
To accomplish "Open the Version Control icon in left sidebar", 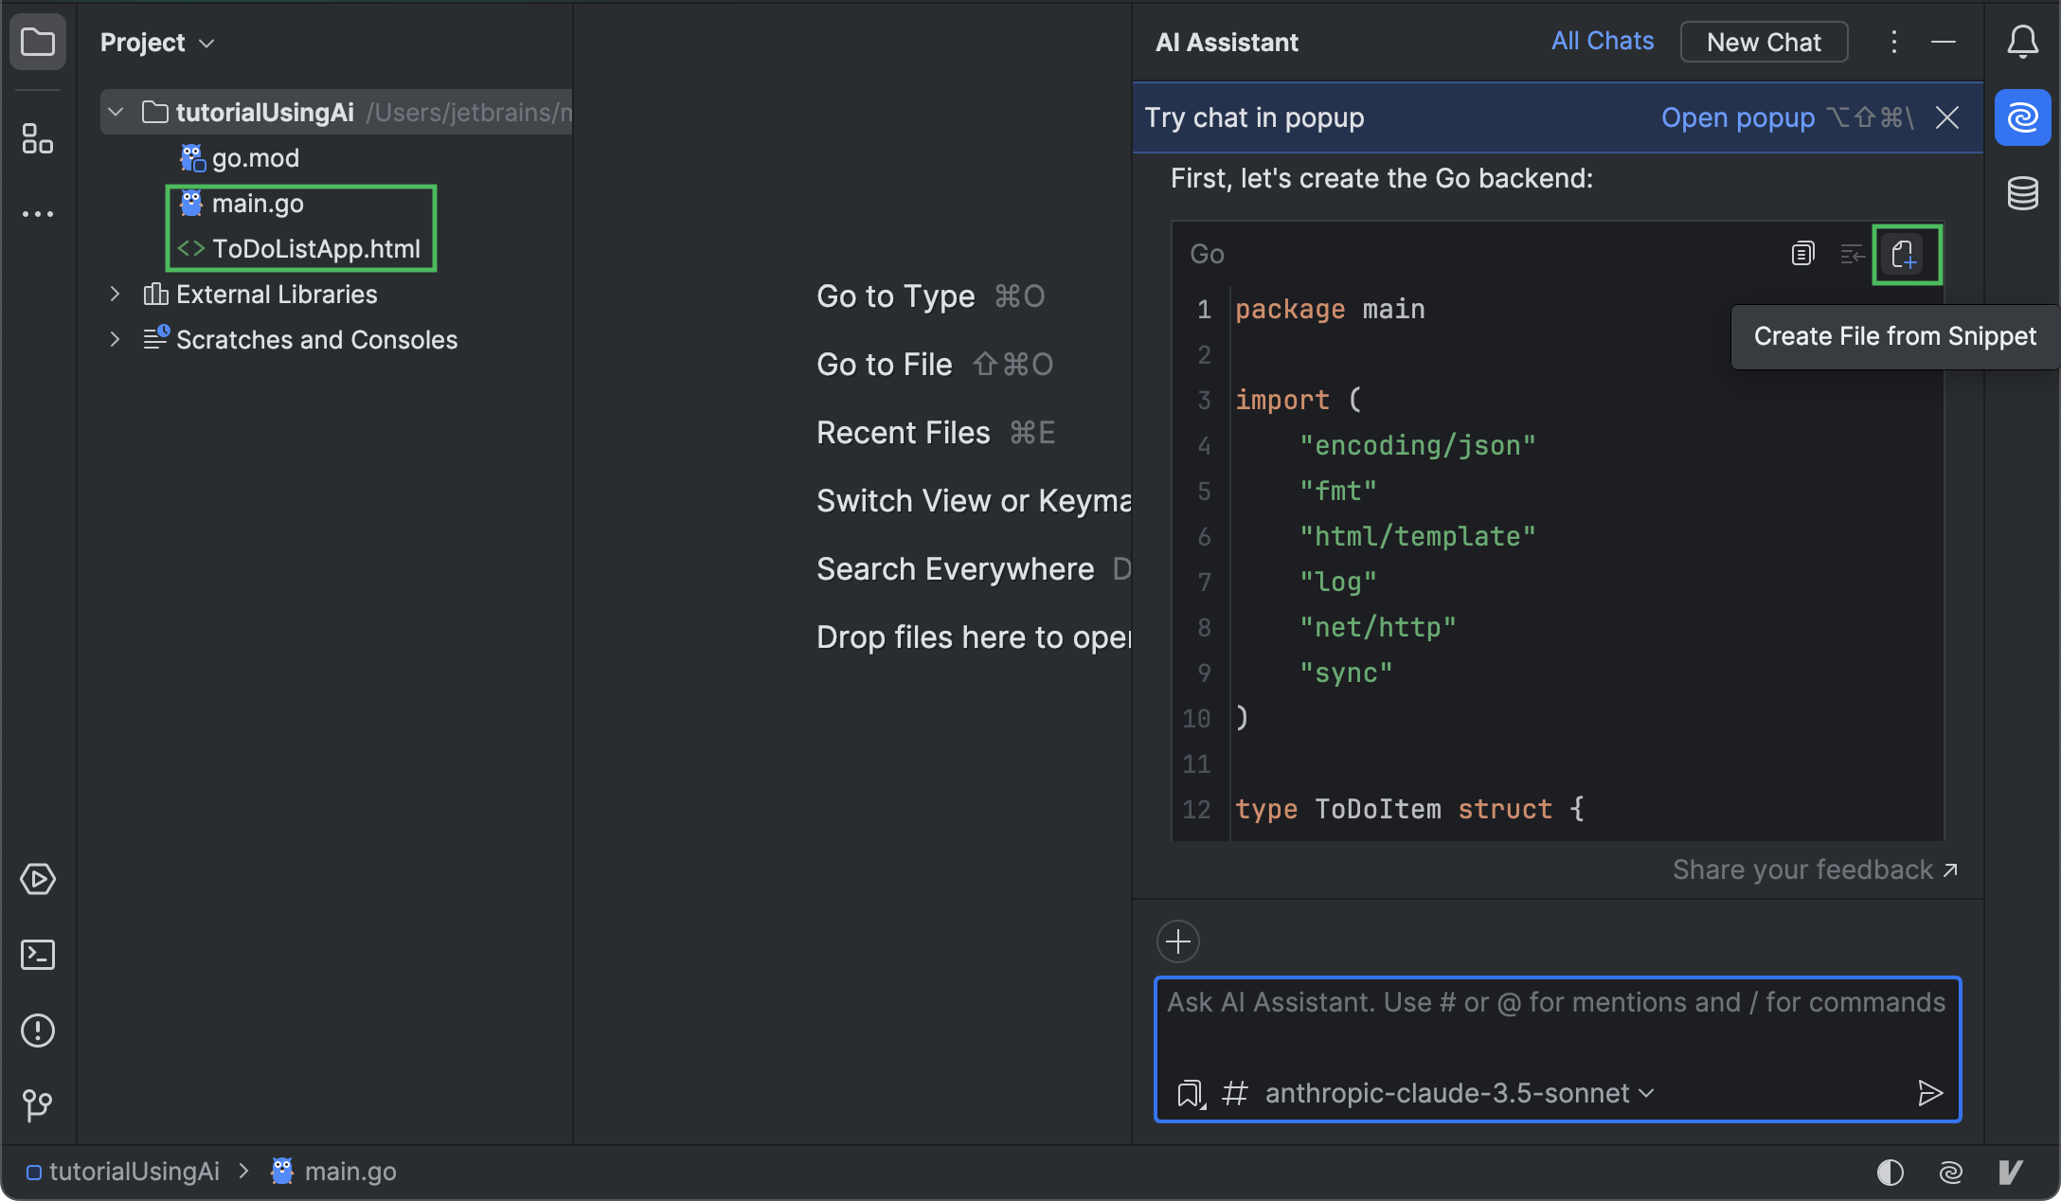I will [x=38, y=1106].
